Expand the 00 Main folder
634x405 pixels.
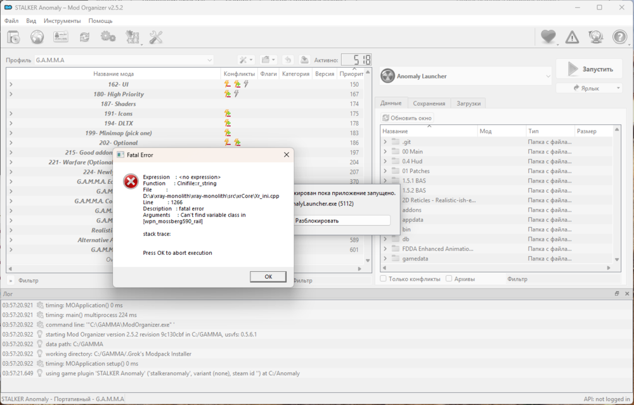pyautogui.click(x=385, y=151)
